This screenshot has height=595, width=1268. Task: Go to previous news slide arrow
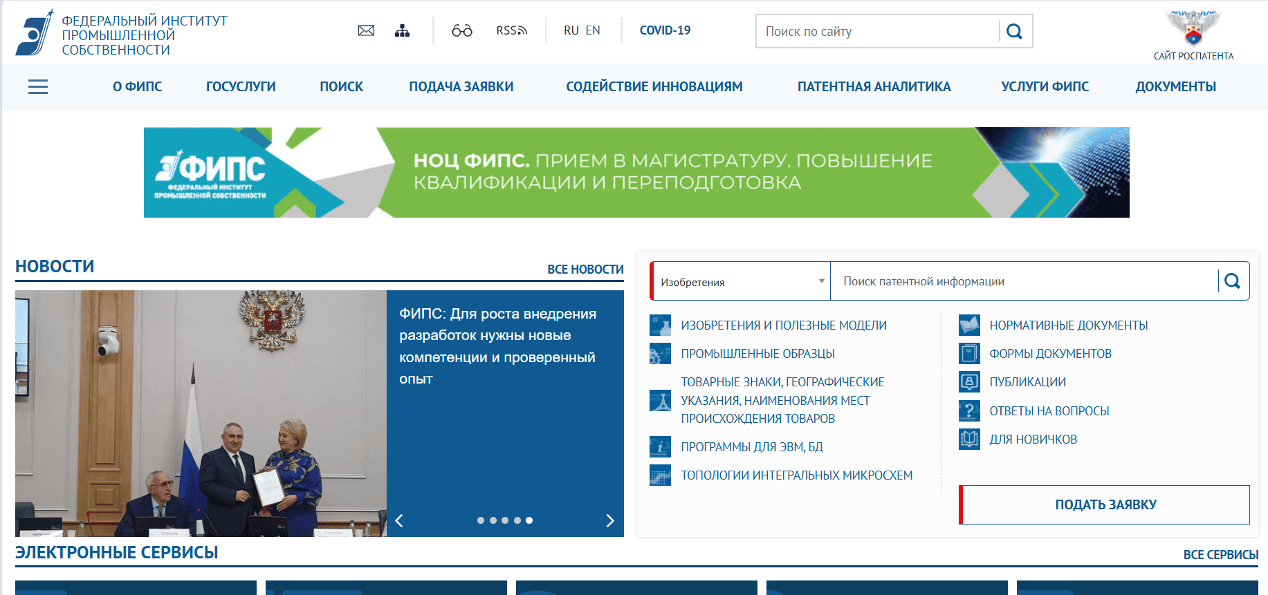[x=399, y=520]
